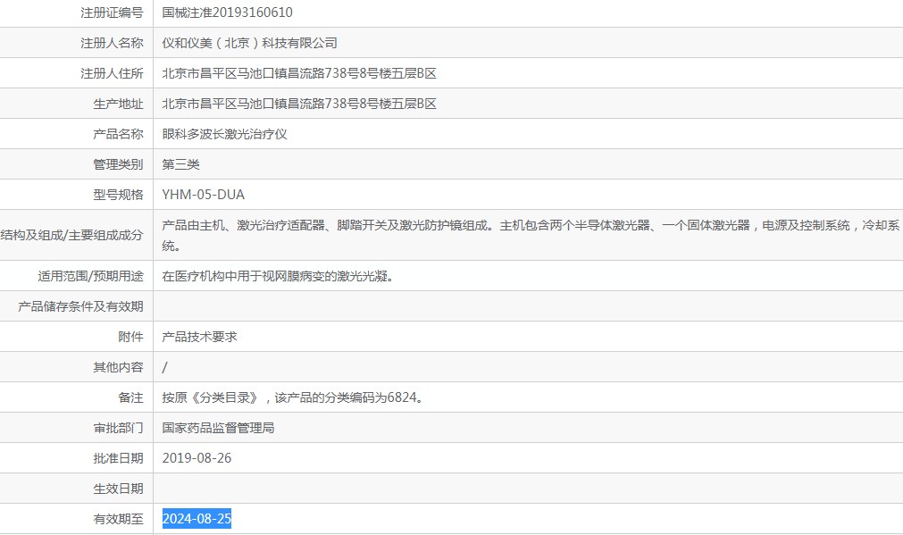The width and height of the screenshot is (903, 535).
Task: Click the approval date 2019-08-26
Action: click(x=197, y=458)
